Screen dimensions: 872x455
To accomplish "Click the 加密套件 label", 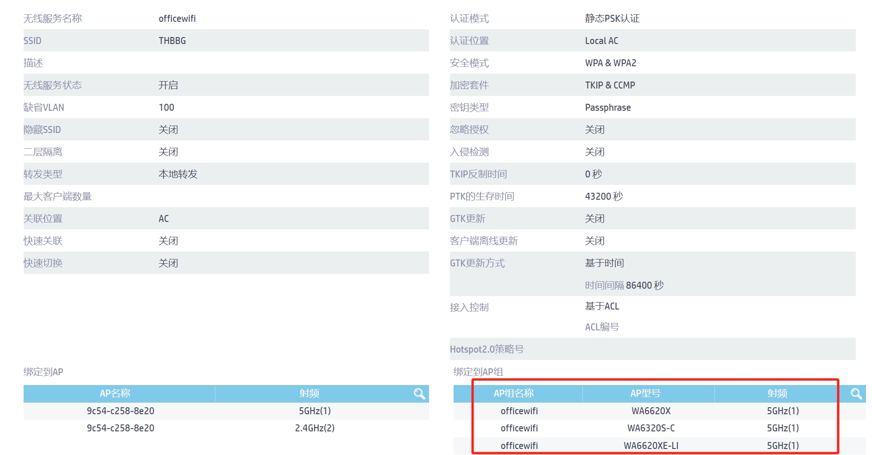I will (x=469, y=85).
